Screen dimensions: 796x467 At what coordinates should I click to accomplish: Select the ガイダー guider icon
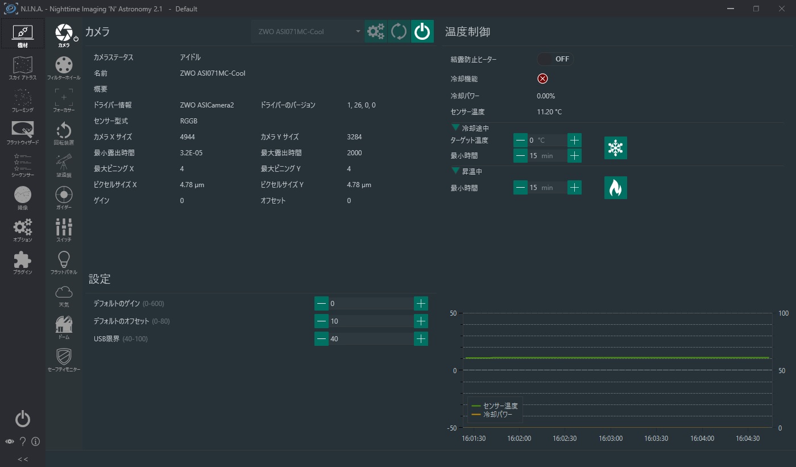tap(64, 197)
